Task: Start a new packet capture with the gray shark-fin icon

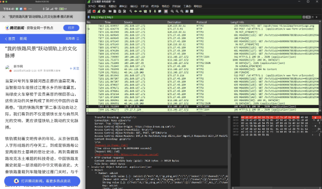Action: tap(89, 11)
